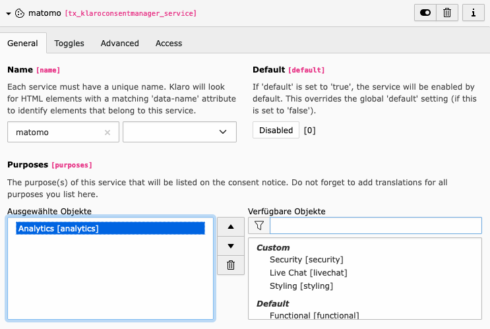Open the Toggles tab
Viewport: 490px width, 329px height.
pos(69,43)
